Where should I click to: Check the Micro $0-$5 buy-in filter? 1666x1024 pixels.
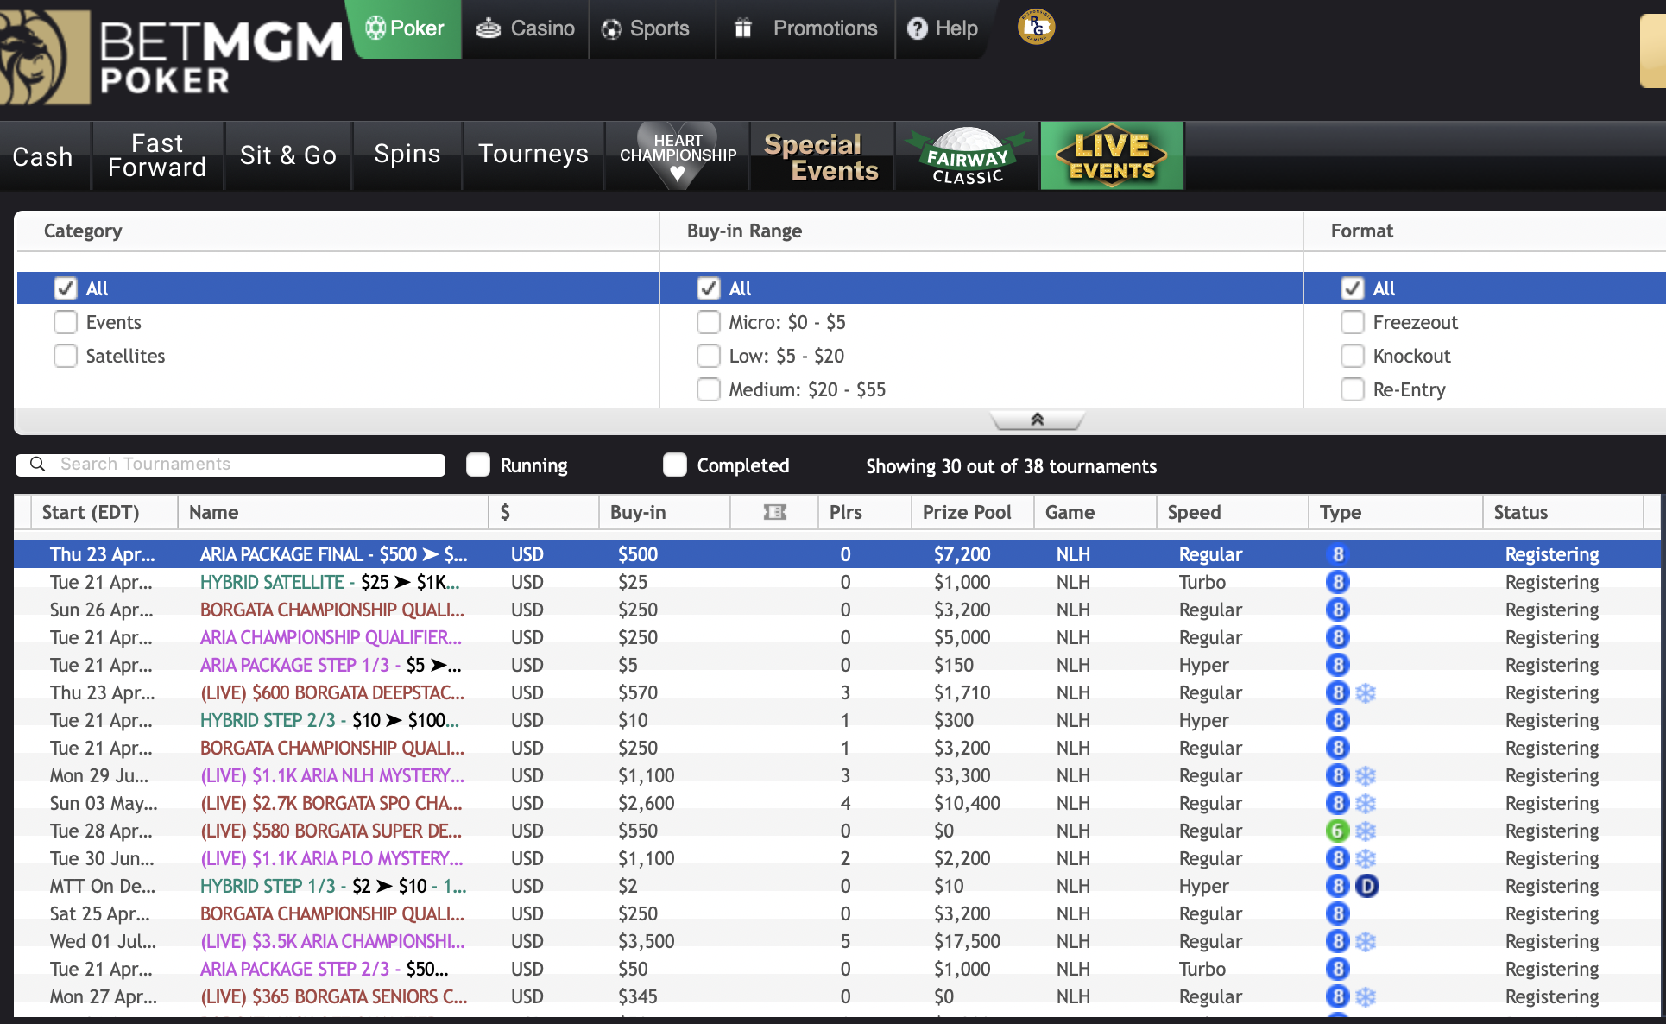pyautogui.click(x=709, y=322)
